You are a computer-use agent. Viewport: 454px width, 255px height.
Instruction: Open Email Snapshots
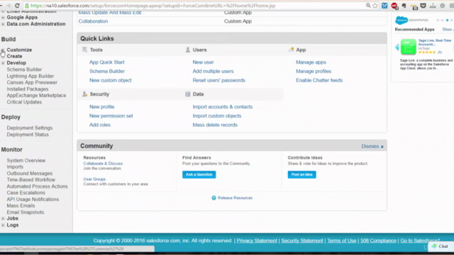click(x=26, y=212)
